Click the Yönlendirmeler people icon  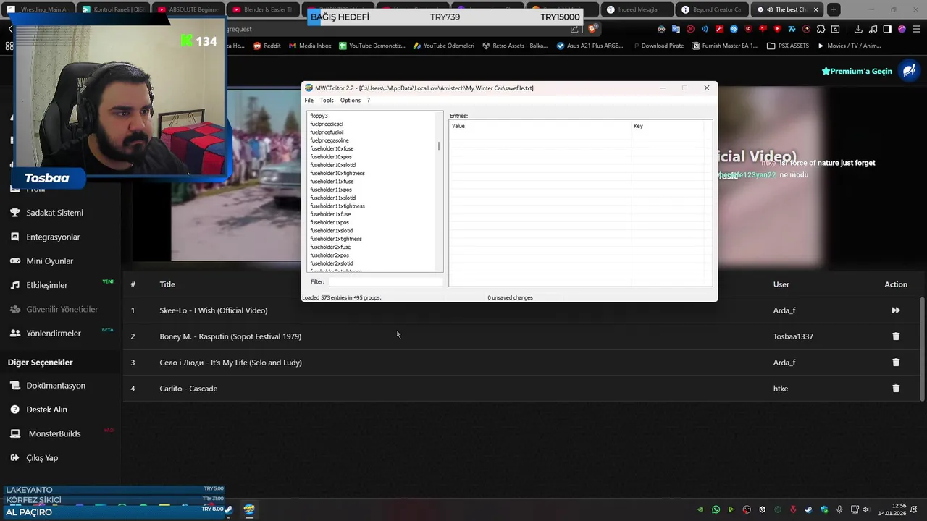coord(14,334)
